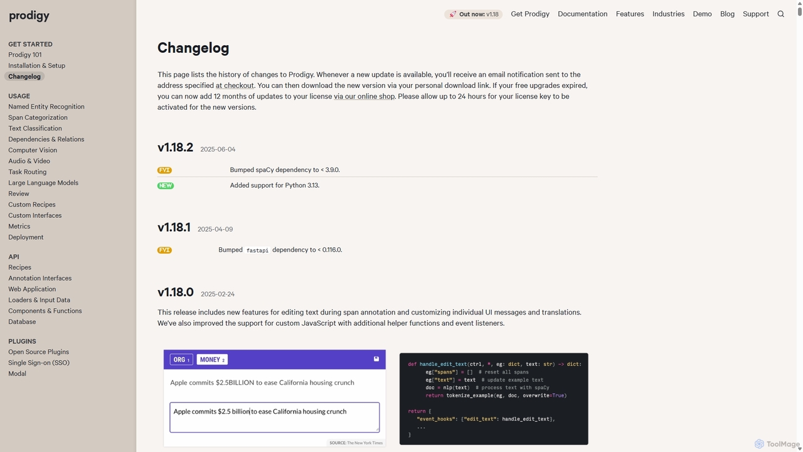Open Prodigy 101 in sidebar
The height and width of the screenshot is (452, 803).
[x=25, y=55]
